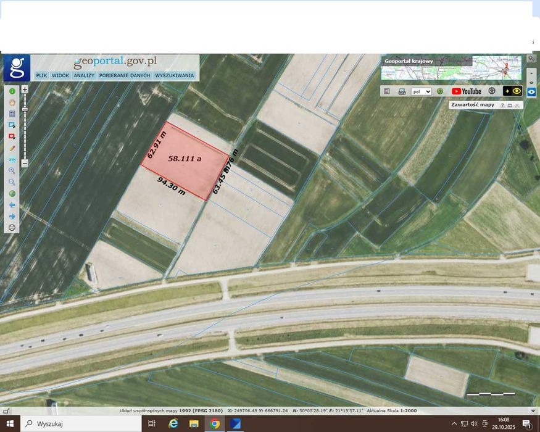Image resolution: width=540 pixels, height=432 pixels.
Task: Click the 94.30 m measurement label
Action: (171, 186)
